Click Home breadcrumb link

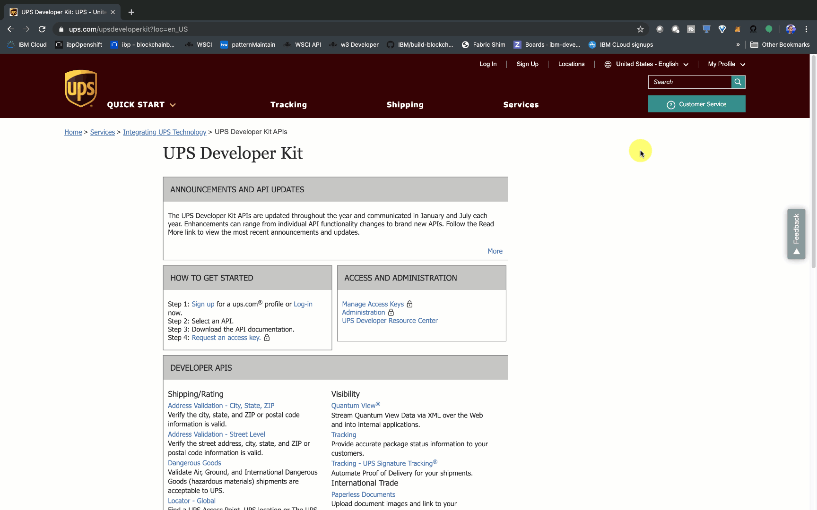pyautogui.click(x=73, y=132)
